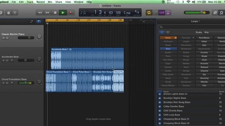Open the Loops header popup menu
Image resolution: width=225 pixels, height=126 pixels.
[x=195, y=21]
